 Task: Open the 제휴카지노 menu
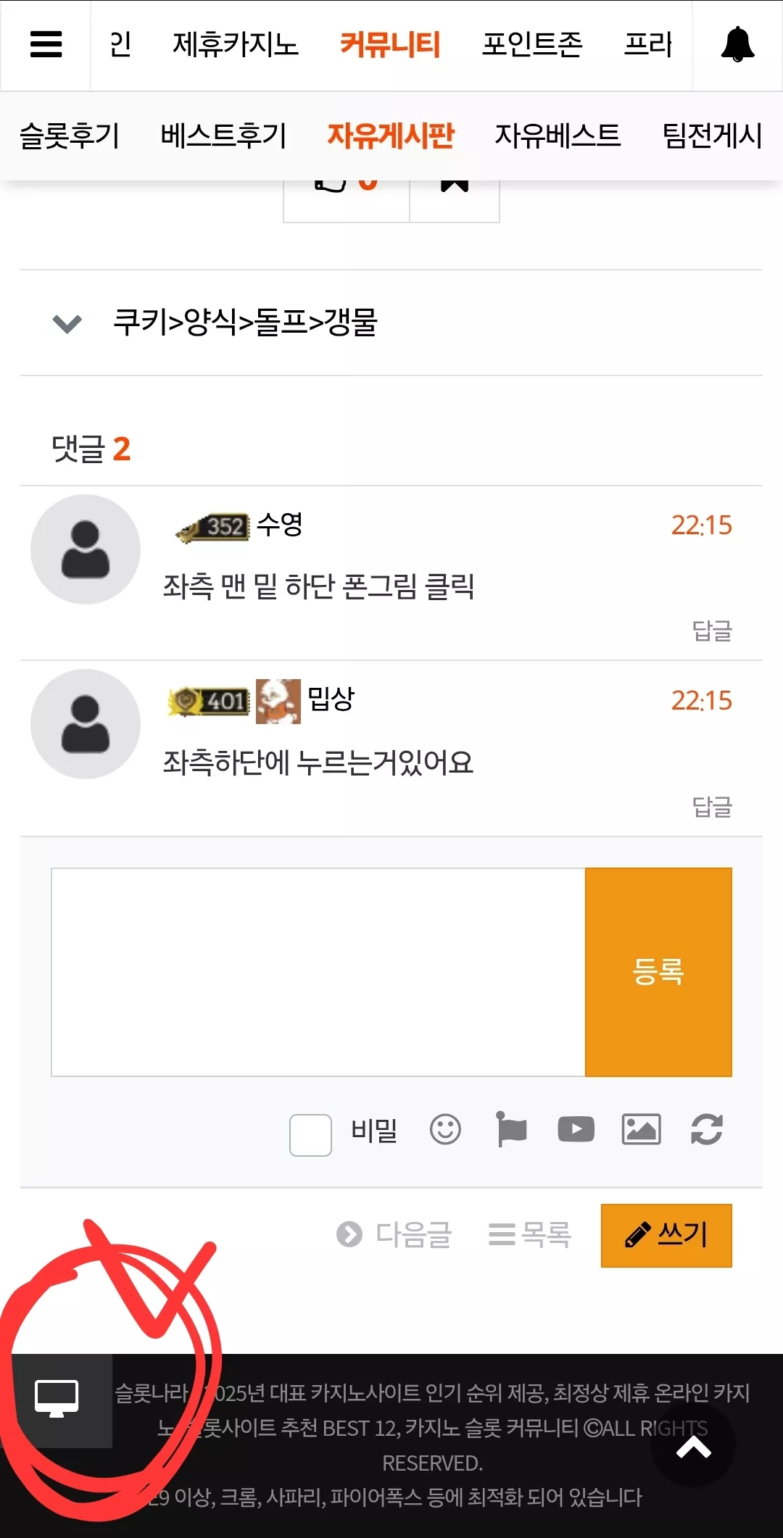[236, 45]
